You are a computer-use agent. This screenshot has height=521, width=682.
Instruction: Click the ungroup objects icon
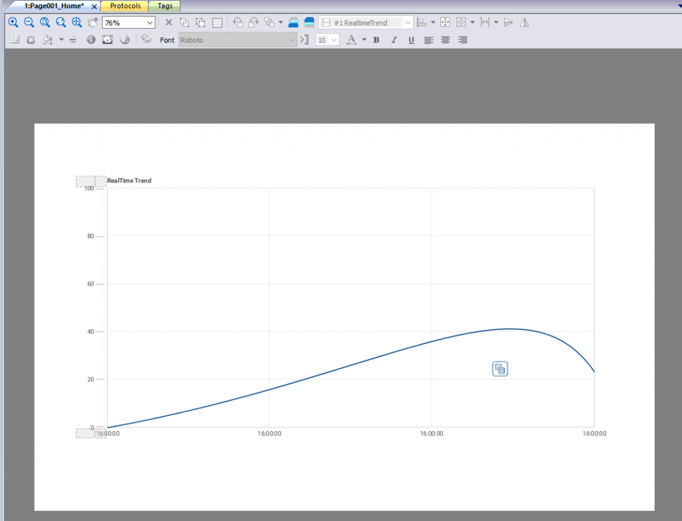tap(200, 23)
